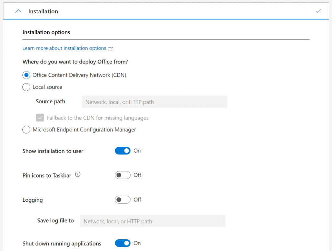Click the Shut down running applications label
This screenshot has width=332, height=251.
click(x=62, y=244)
